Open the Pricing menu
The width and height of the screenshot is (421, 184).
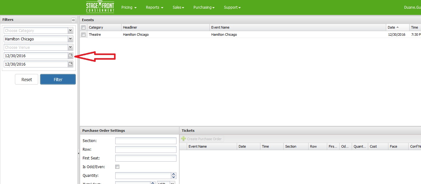click(129, 7)
